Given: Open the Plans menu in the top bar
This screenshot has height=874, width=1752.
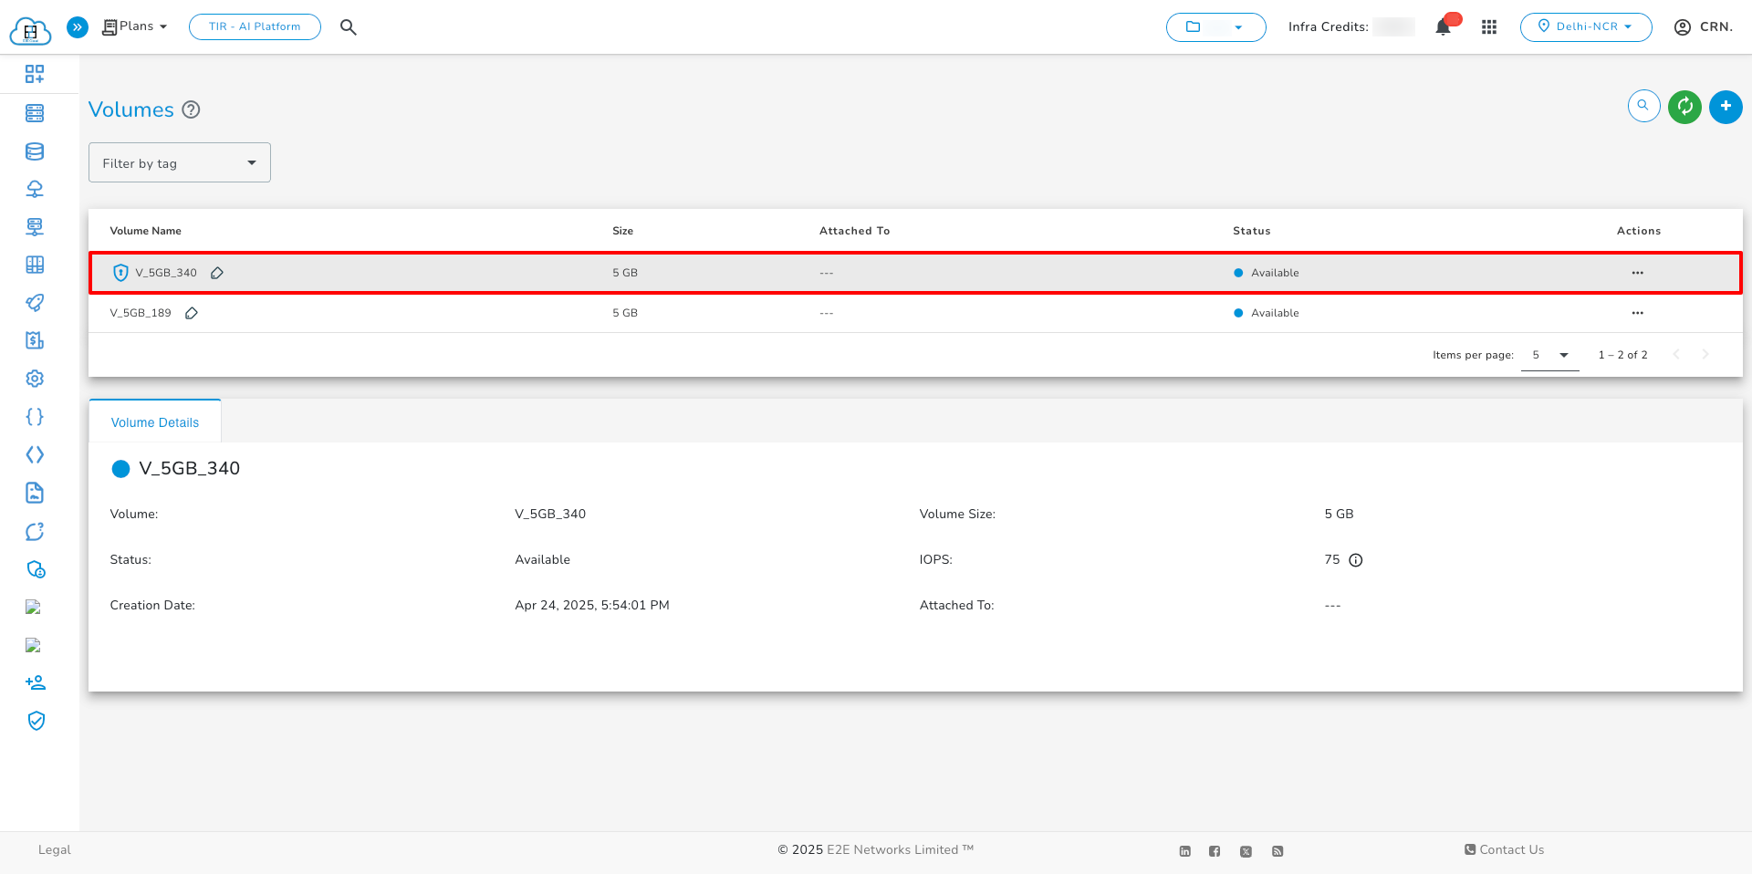Looking at the screenshot, I should point(133,26).
